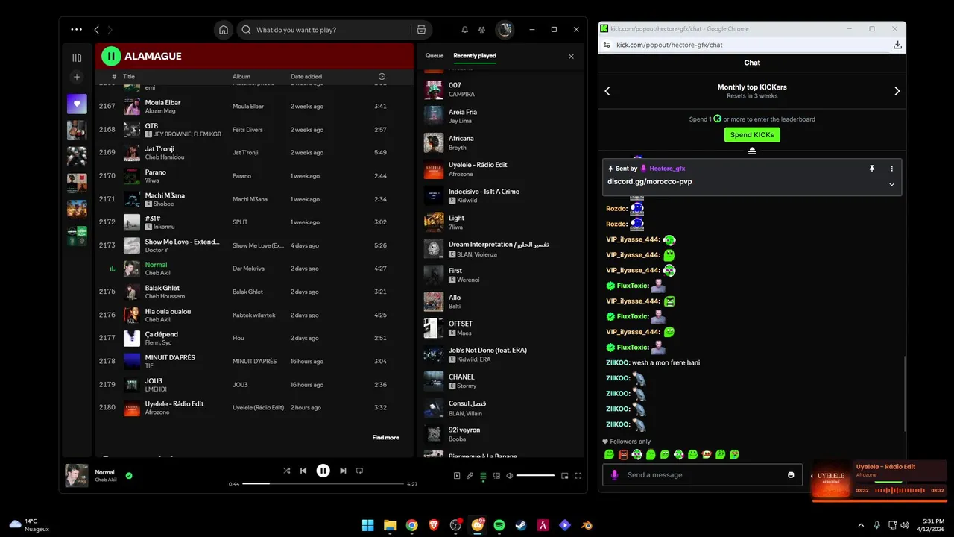Screen dimensions: 954x537
Task: Sort playlist by Title column header
Action: tap(129, 76)
